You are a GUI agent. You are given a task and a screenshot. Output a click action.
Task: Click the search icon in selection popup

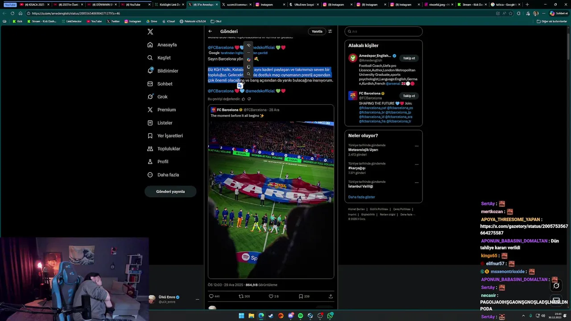pos(248,74)
